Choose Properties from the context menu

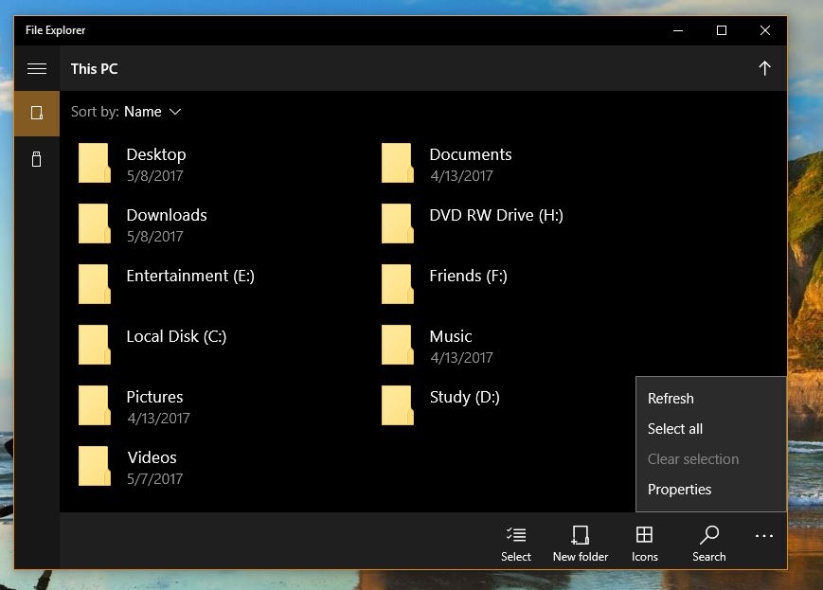pos(679,489)
